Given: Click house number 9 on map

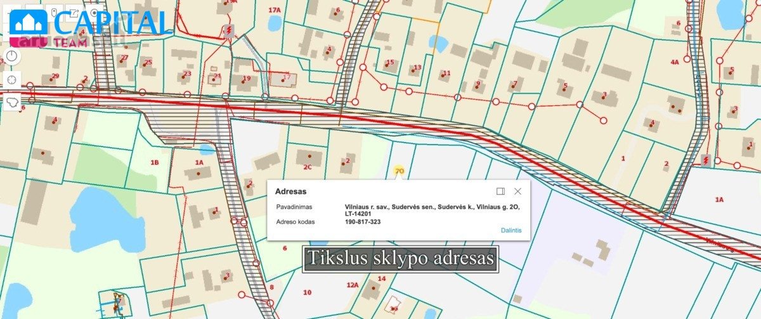Looking at the screenshot, I should 478,83.
